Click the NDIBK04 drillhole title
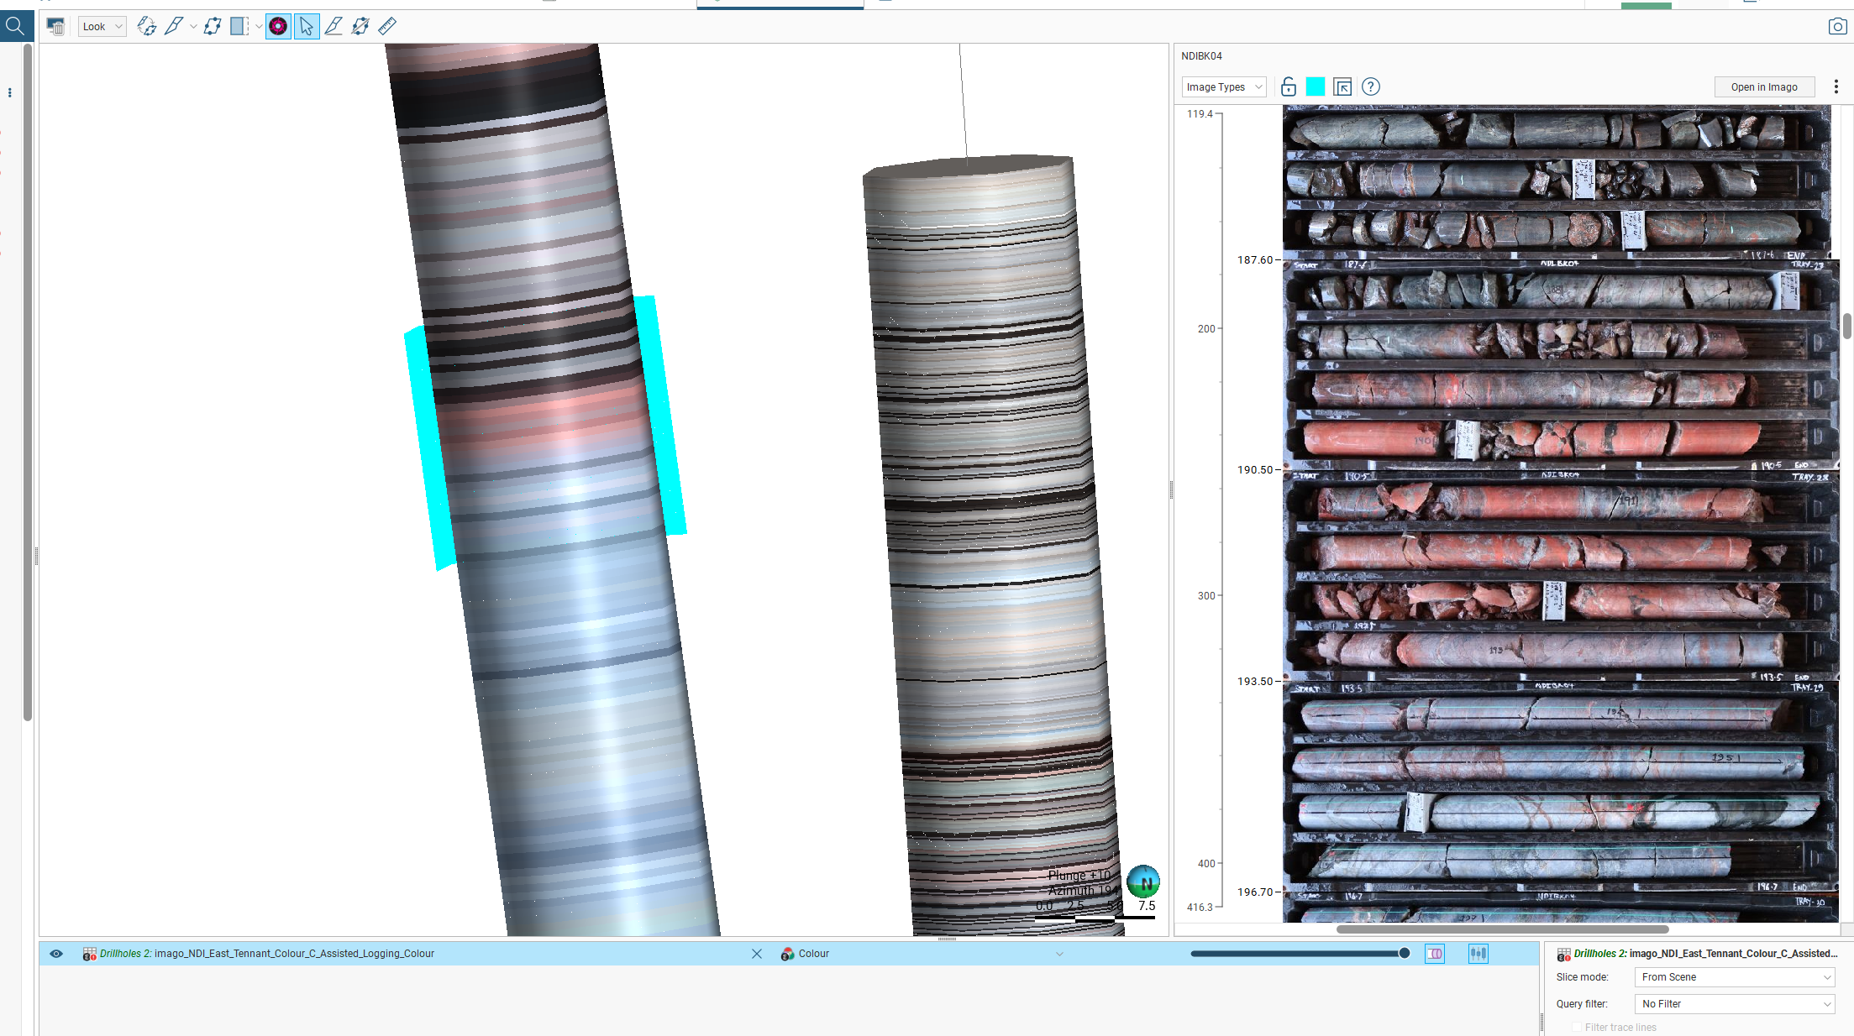Image resolution: width=1854 pixels, height=1036 pixels. pyautogui.click(x=1201, y=56)
